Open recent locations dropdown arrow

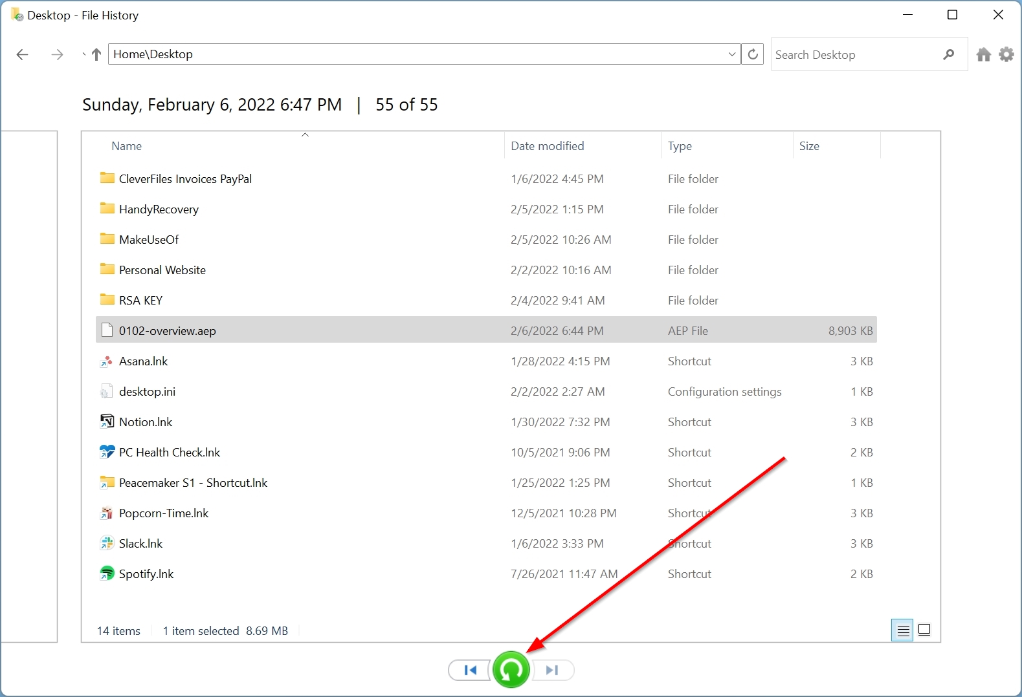(x=83, y=55)
